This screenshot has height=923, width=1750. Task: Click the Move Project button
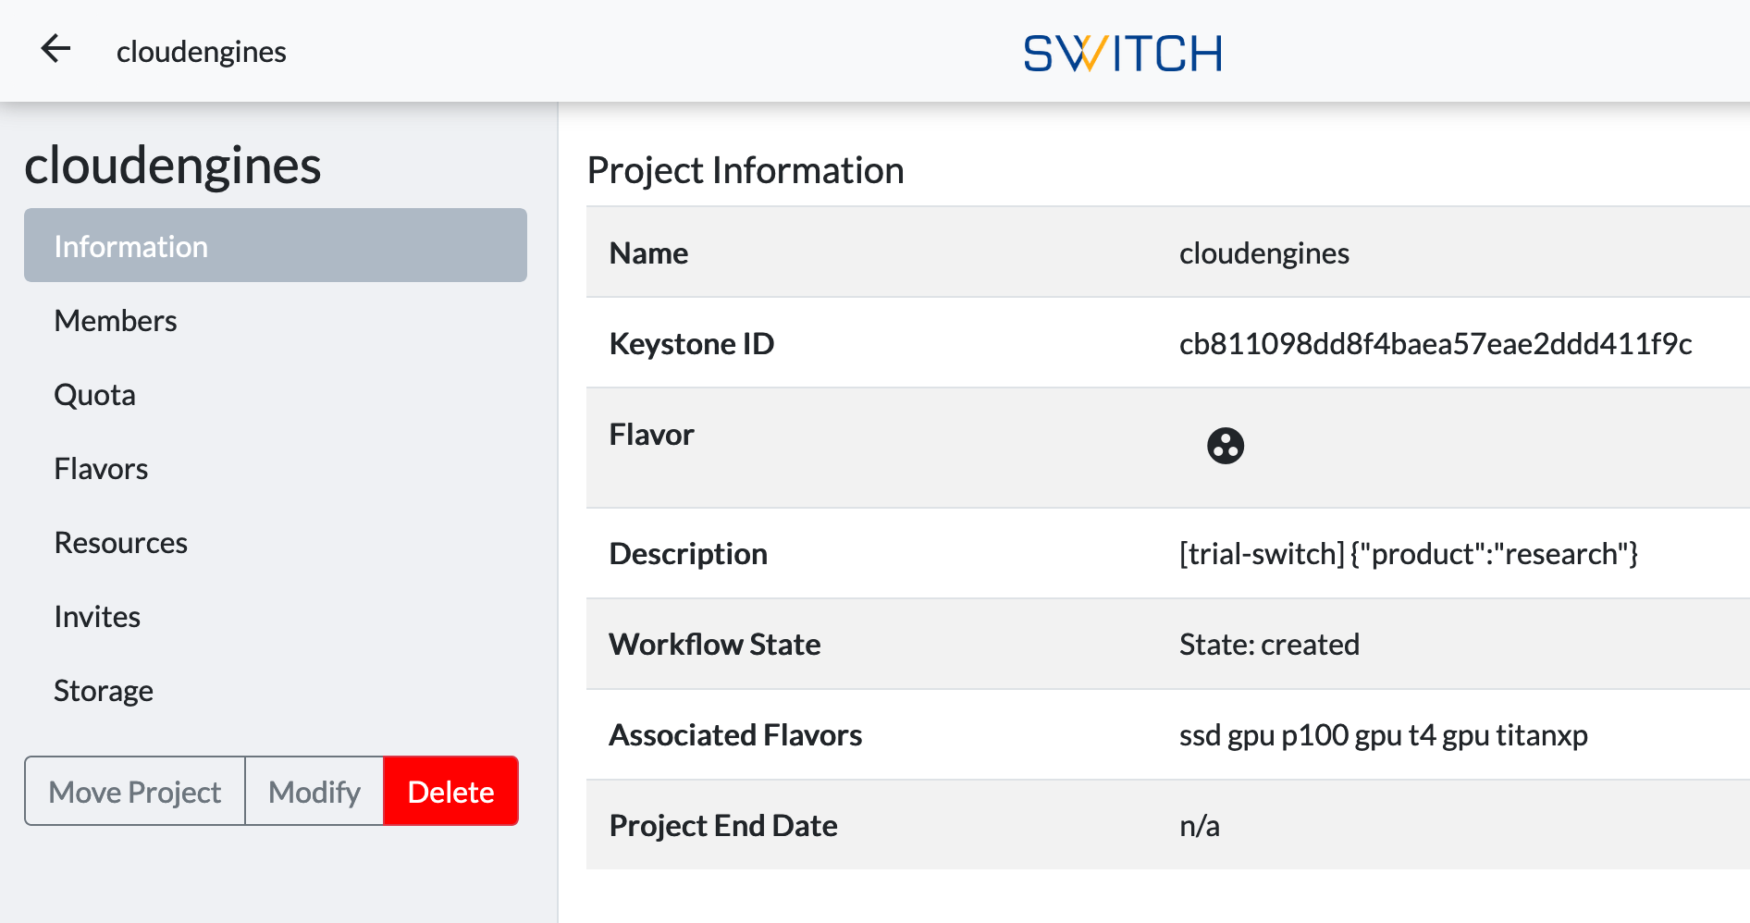pos(133,791)
